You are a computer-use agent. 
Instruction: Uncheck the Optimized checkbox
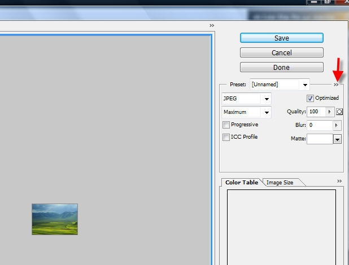coord(309,98)
